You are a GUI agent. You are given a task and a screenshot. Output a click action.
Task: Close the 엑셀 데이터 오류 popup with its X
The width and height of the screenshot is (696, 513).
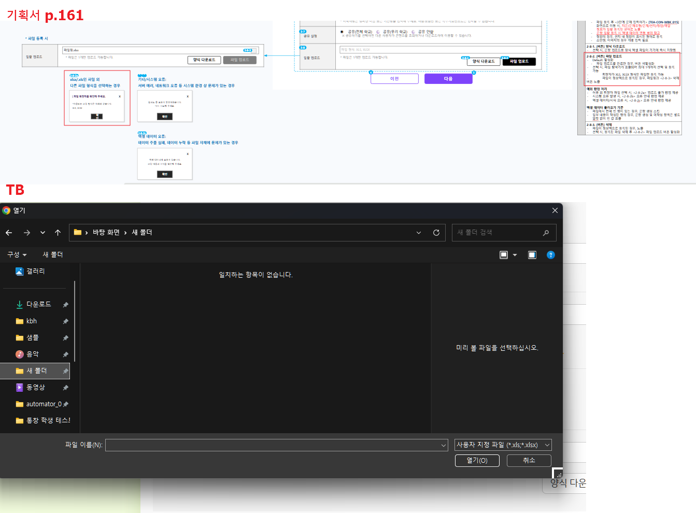click(188, 154)
